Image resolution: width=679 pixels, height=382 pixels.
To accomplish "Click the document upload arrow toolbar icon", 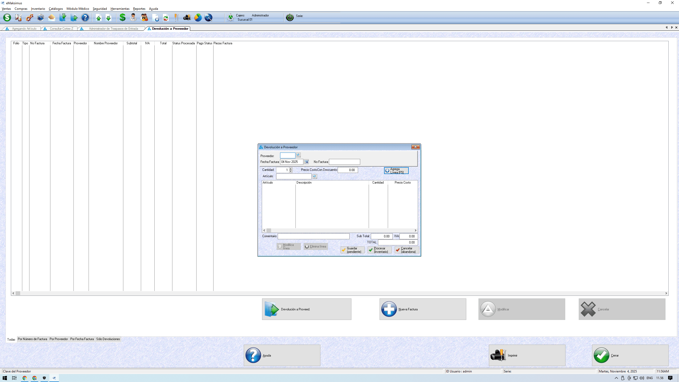I will click(98, 18).
